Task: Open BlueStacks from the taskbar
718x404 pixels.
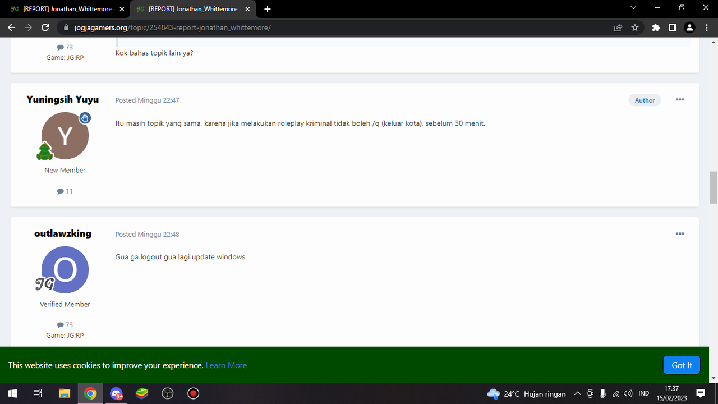Action: [142, 393]
